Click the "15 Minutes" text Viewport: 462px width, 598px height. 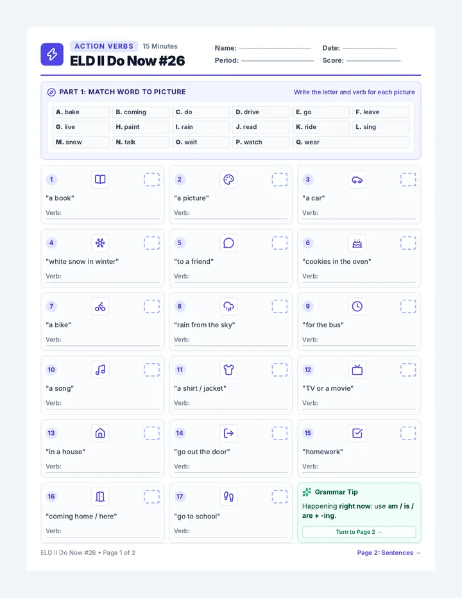point(160,46)
